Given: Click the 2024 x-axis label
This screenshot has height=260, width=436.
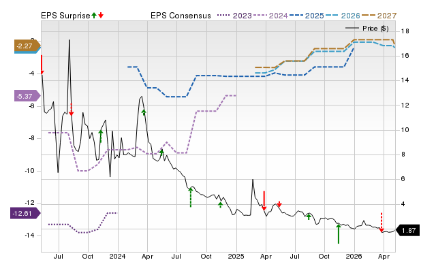Looking at the screenshot, I should point(118,256).
